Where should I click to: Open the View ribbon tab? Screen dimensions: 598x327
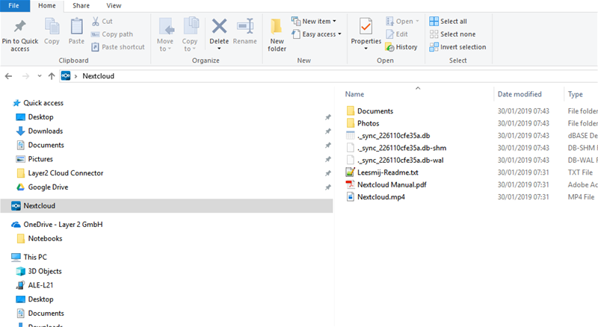point(114,5)
